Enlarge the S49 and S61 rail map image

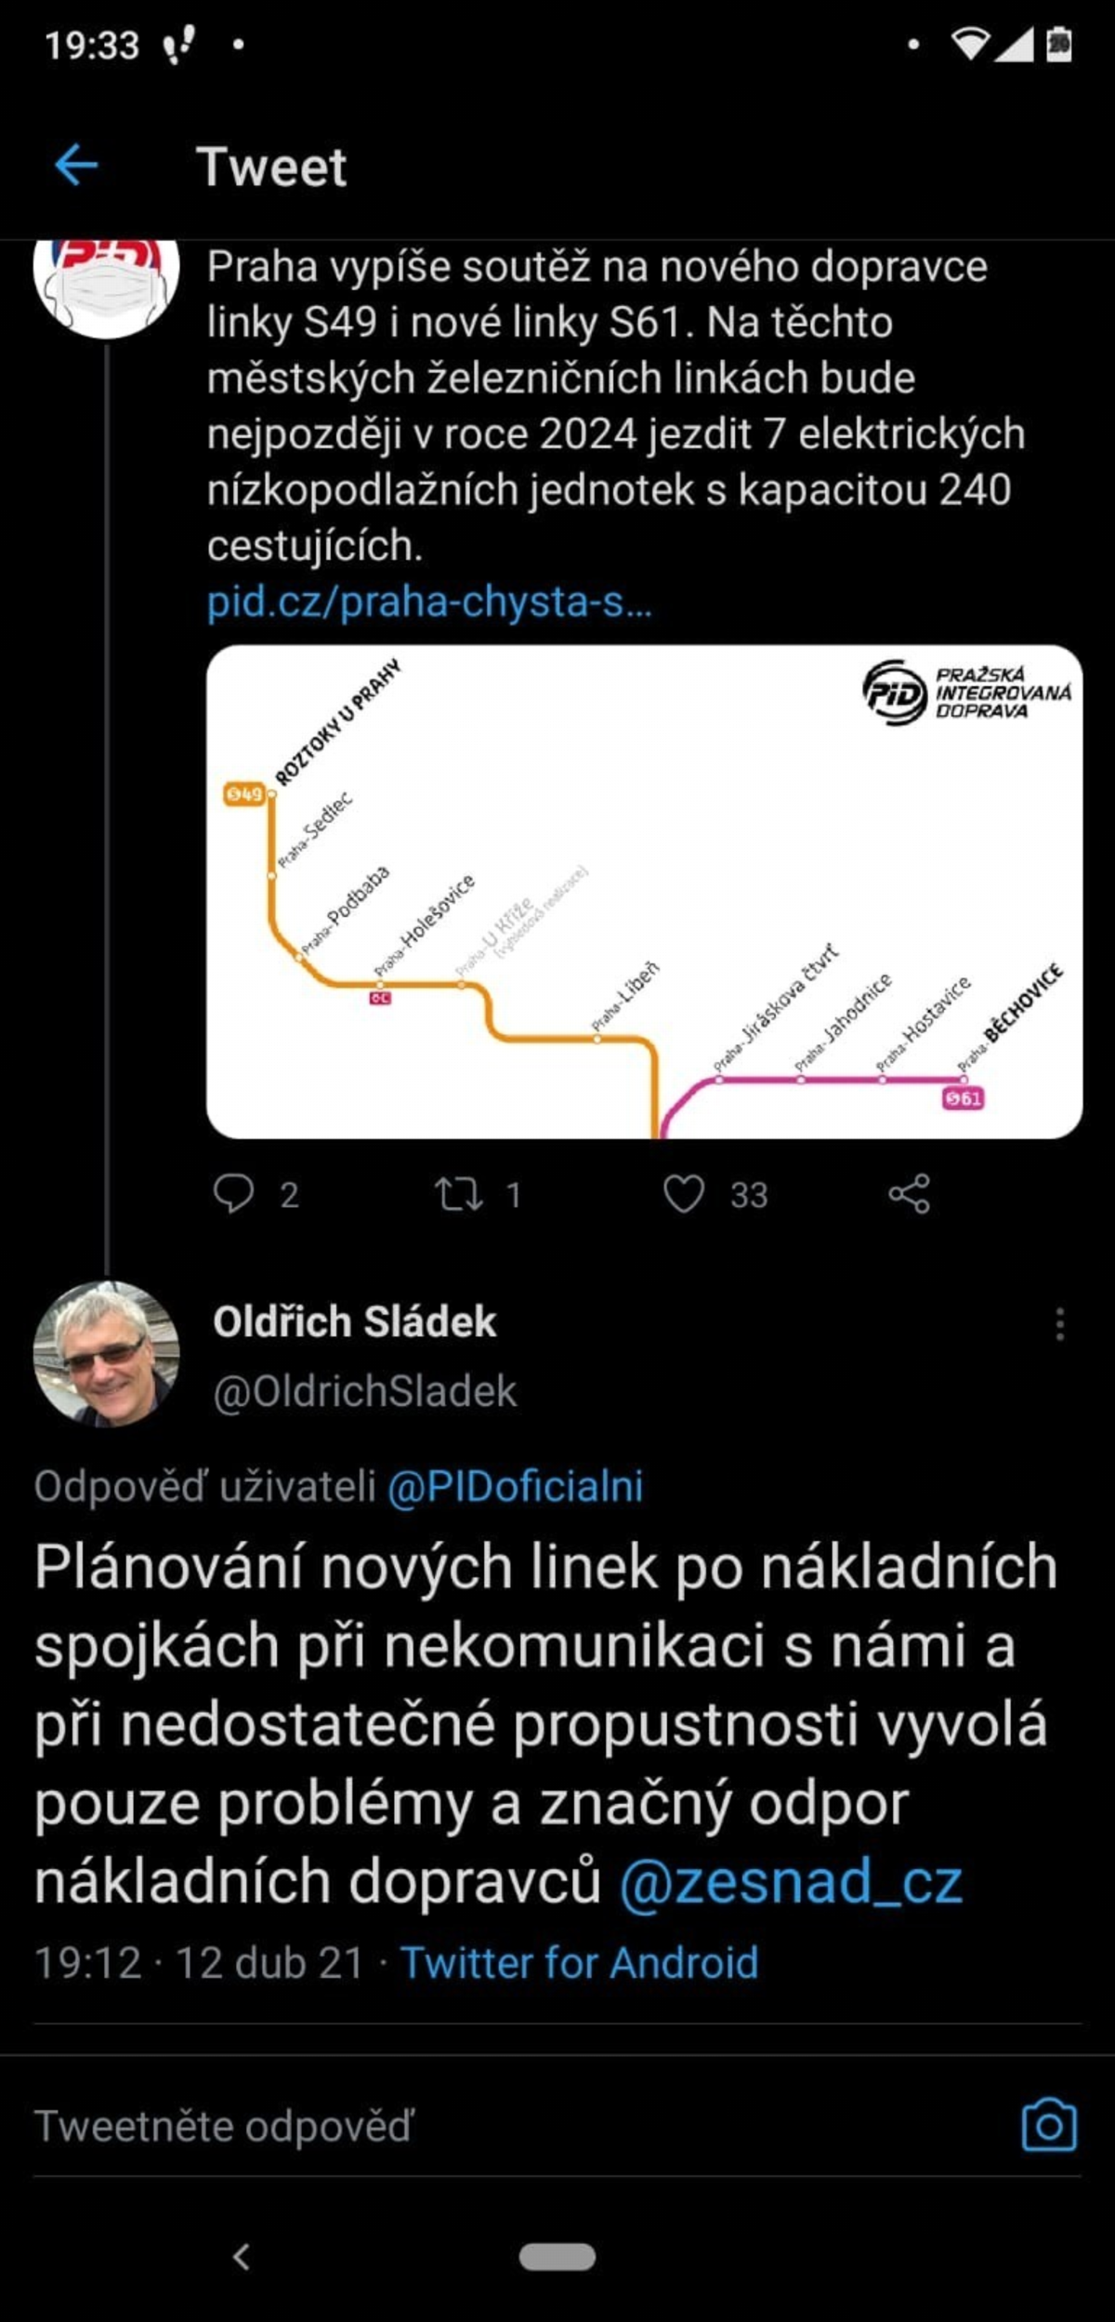pos(644,891)
